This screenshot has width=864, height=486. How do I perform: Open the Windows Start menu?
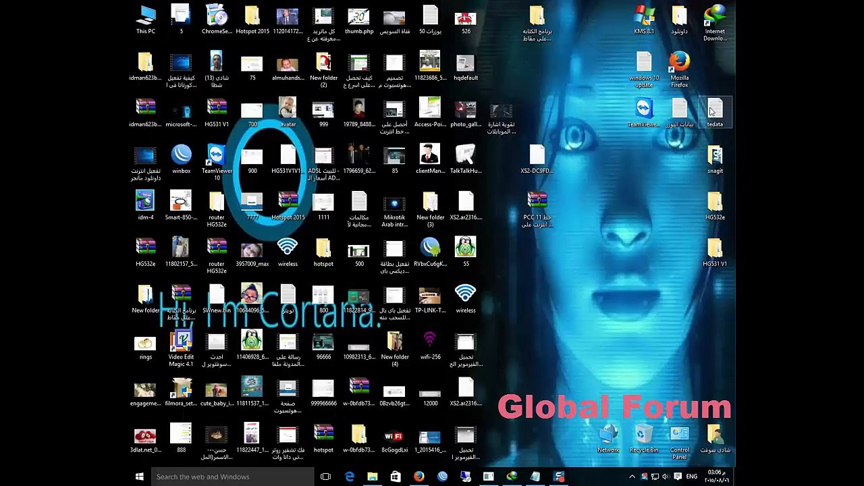pos(140,477)
